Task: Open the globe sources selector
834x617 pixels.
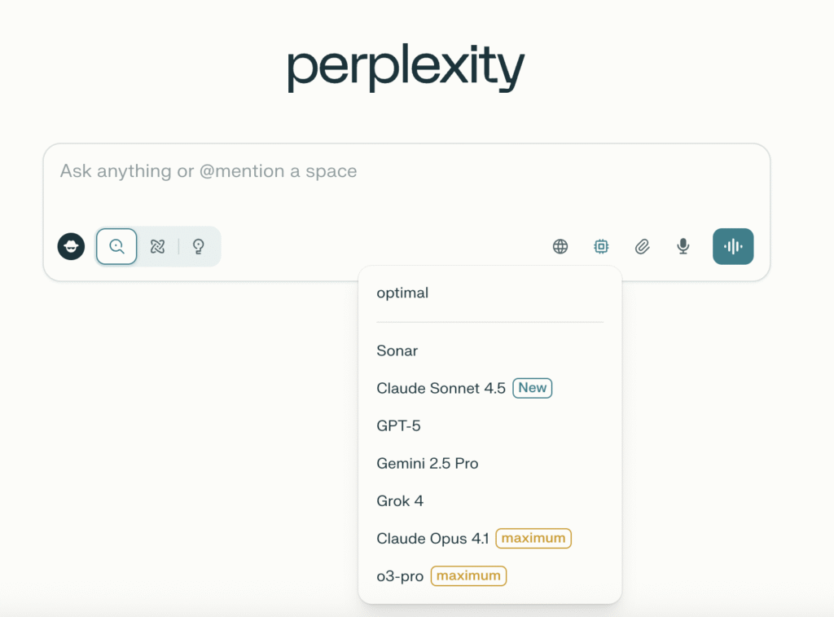Action: click(560, 246)
